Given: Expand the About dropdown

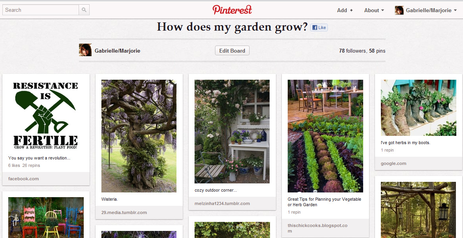Looking at the screenshot, I should click(x=374, y=10).
